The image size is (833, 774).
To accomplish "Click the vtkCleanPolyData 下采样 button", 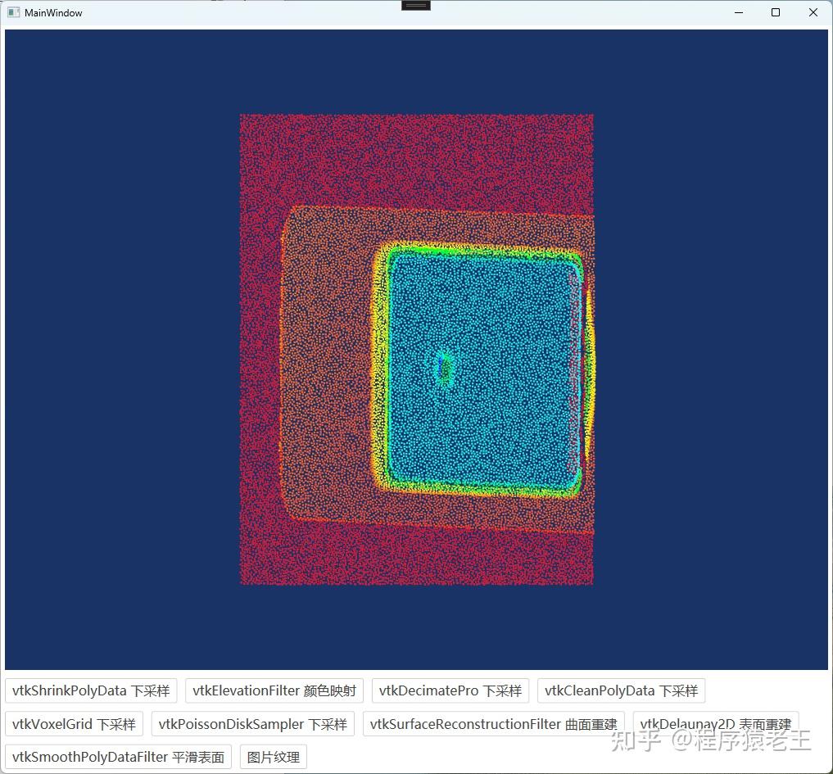I will [x=621, y=690].
